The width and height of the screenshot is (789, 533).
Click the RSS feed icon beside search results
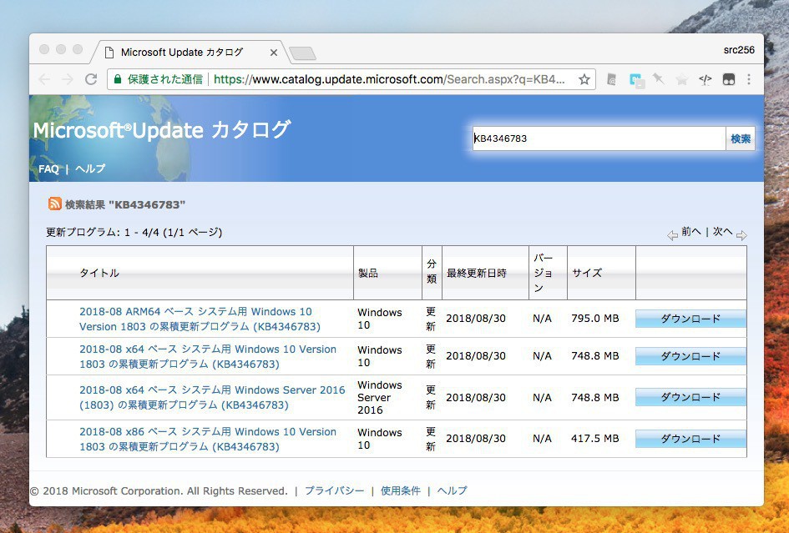(x=55, y=204)
